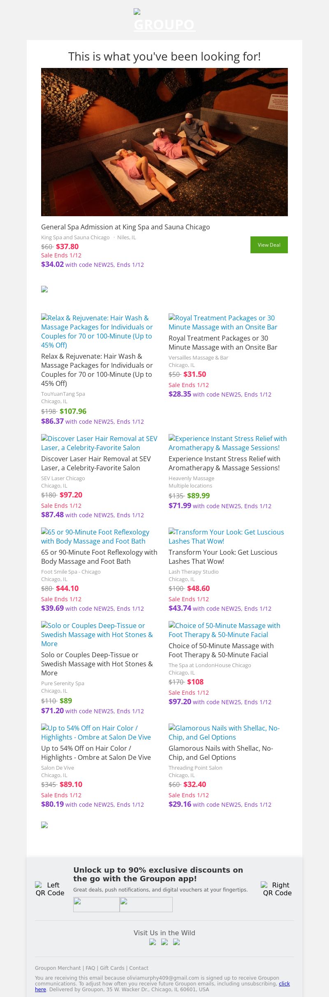Open the last social media icon

176,942
